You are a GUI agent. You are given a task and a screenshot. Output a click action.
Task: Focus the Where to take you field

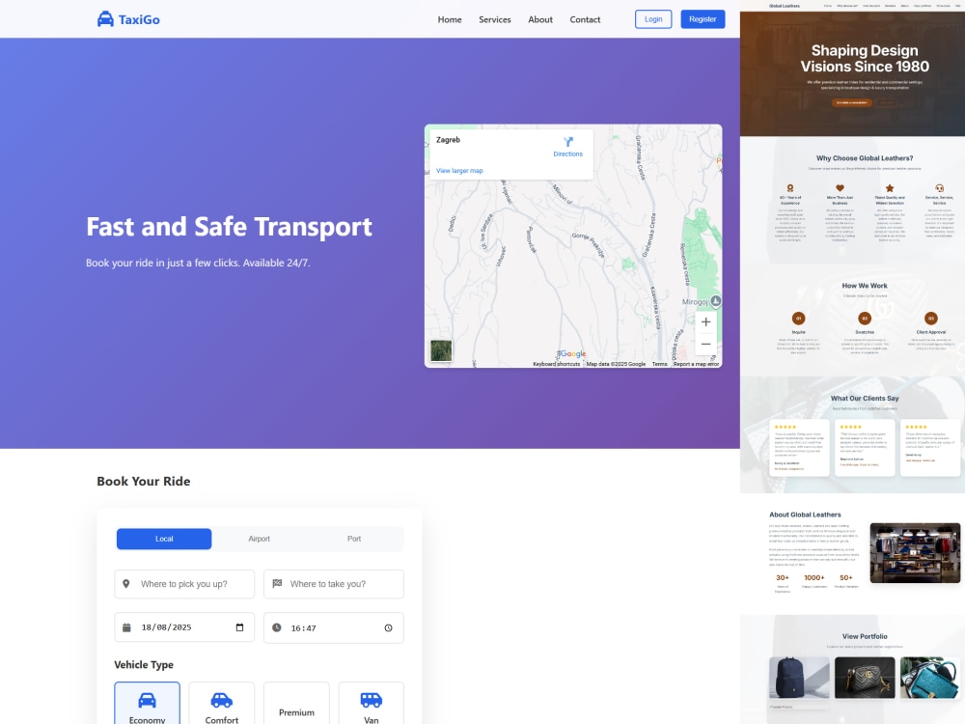point(334,584)
